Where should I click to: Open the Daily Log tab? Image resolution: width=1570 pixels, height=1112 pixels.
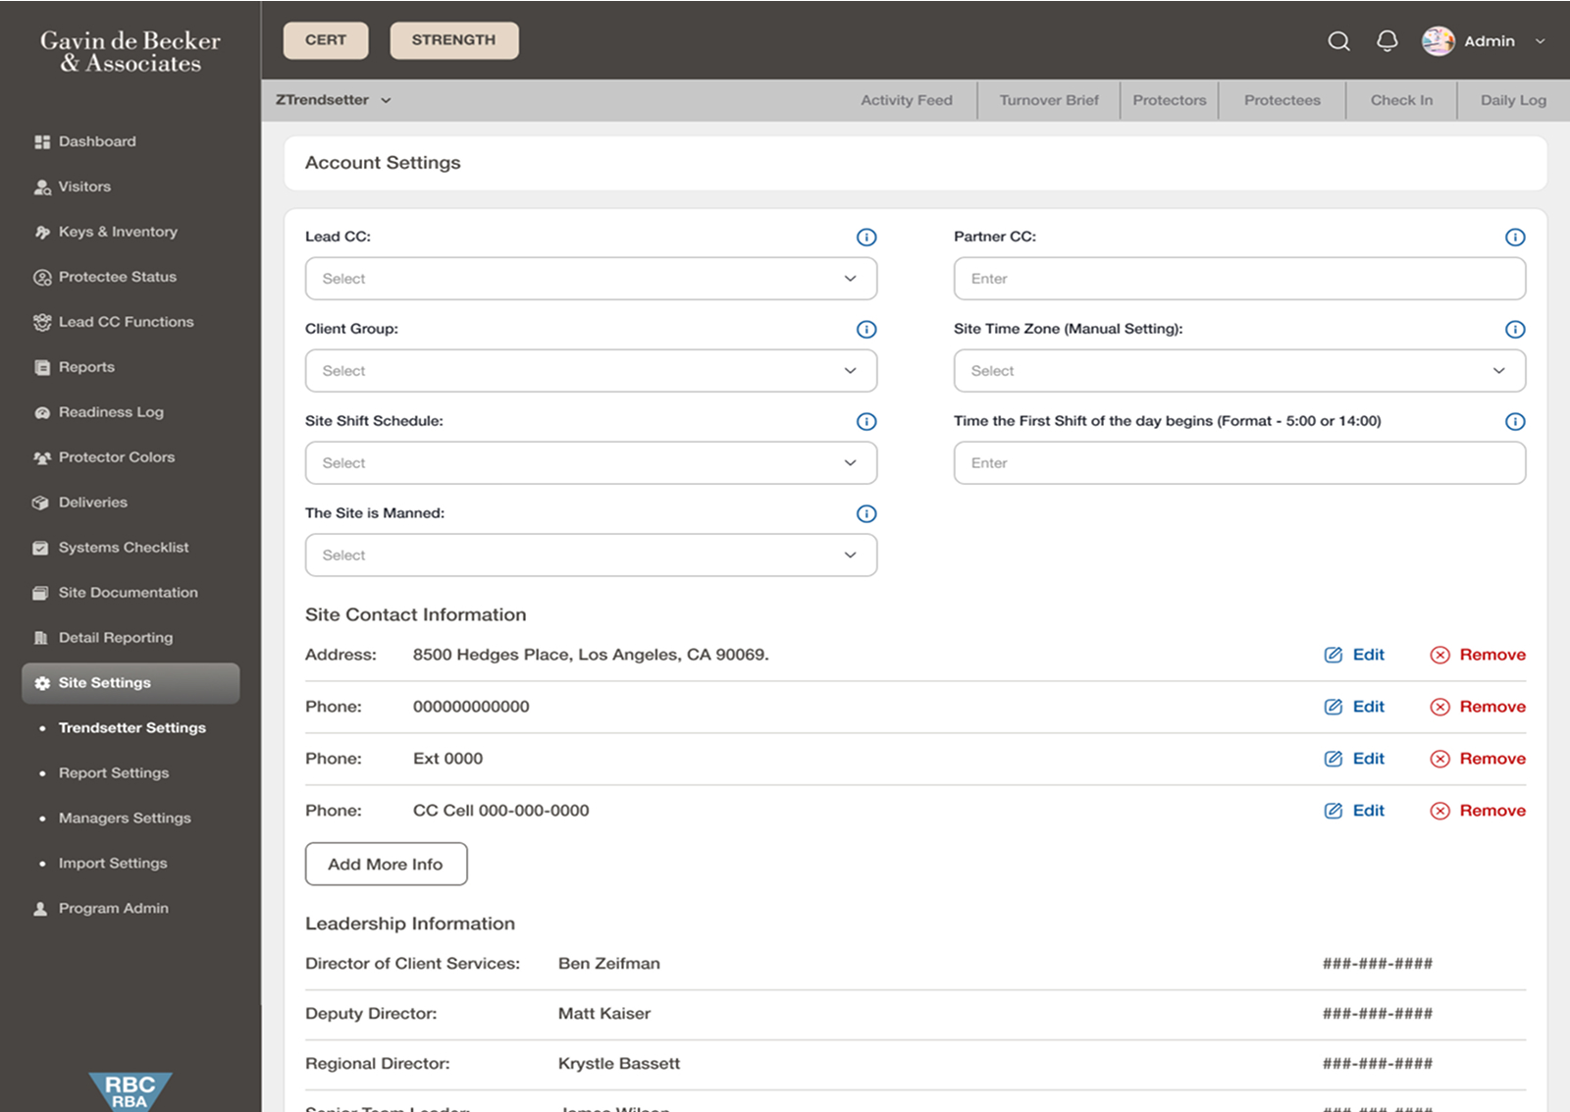pos(1513,100)
